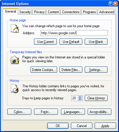Open the Languages dialog
This screenshot has width=119, height=132.
point(73,112)
